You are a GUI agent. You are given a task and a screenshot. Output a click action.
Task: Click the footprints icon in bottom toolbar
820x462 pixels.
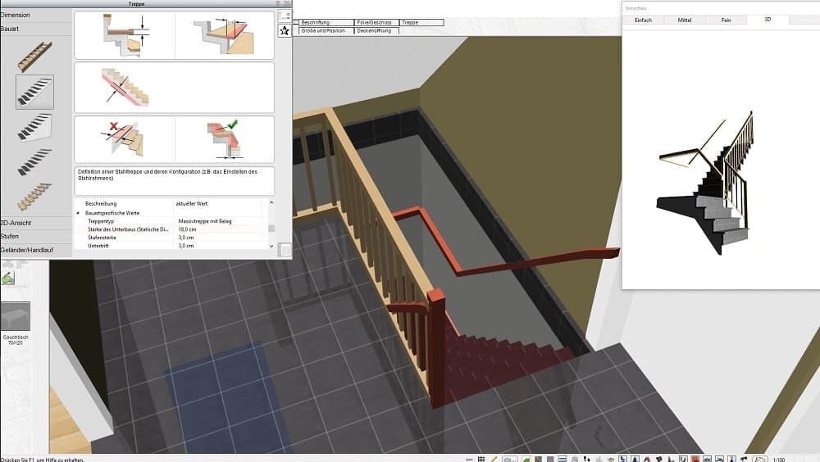(x=586, y=459)
